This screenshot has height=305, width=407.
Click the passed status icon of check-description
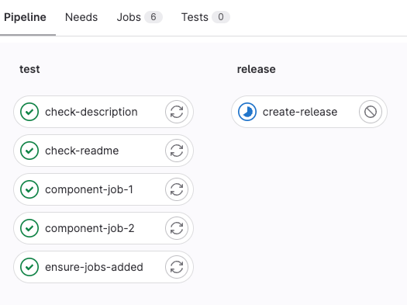(29, 112)
